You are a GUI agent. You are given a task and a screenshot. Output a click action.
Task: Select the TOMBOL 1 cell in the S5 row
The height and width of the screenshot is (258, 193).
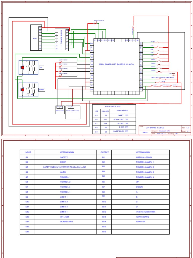(65, 177)
